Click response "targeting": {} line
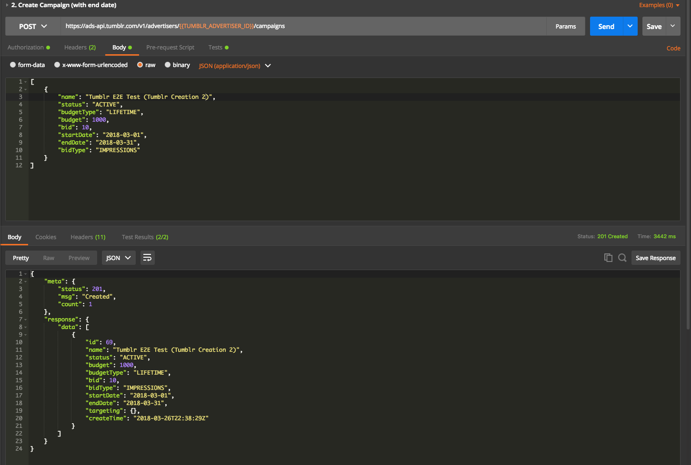Viewport: 691px width, 465px height. tap(112, 411)
